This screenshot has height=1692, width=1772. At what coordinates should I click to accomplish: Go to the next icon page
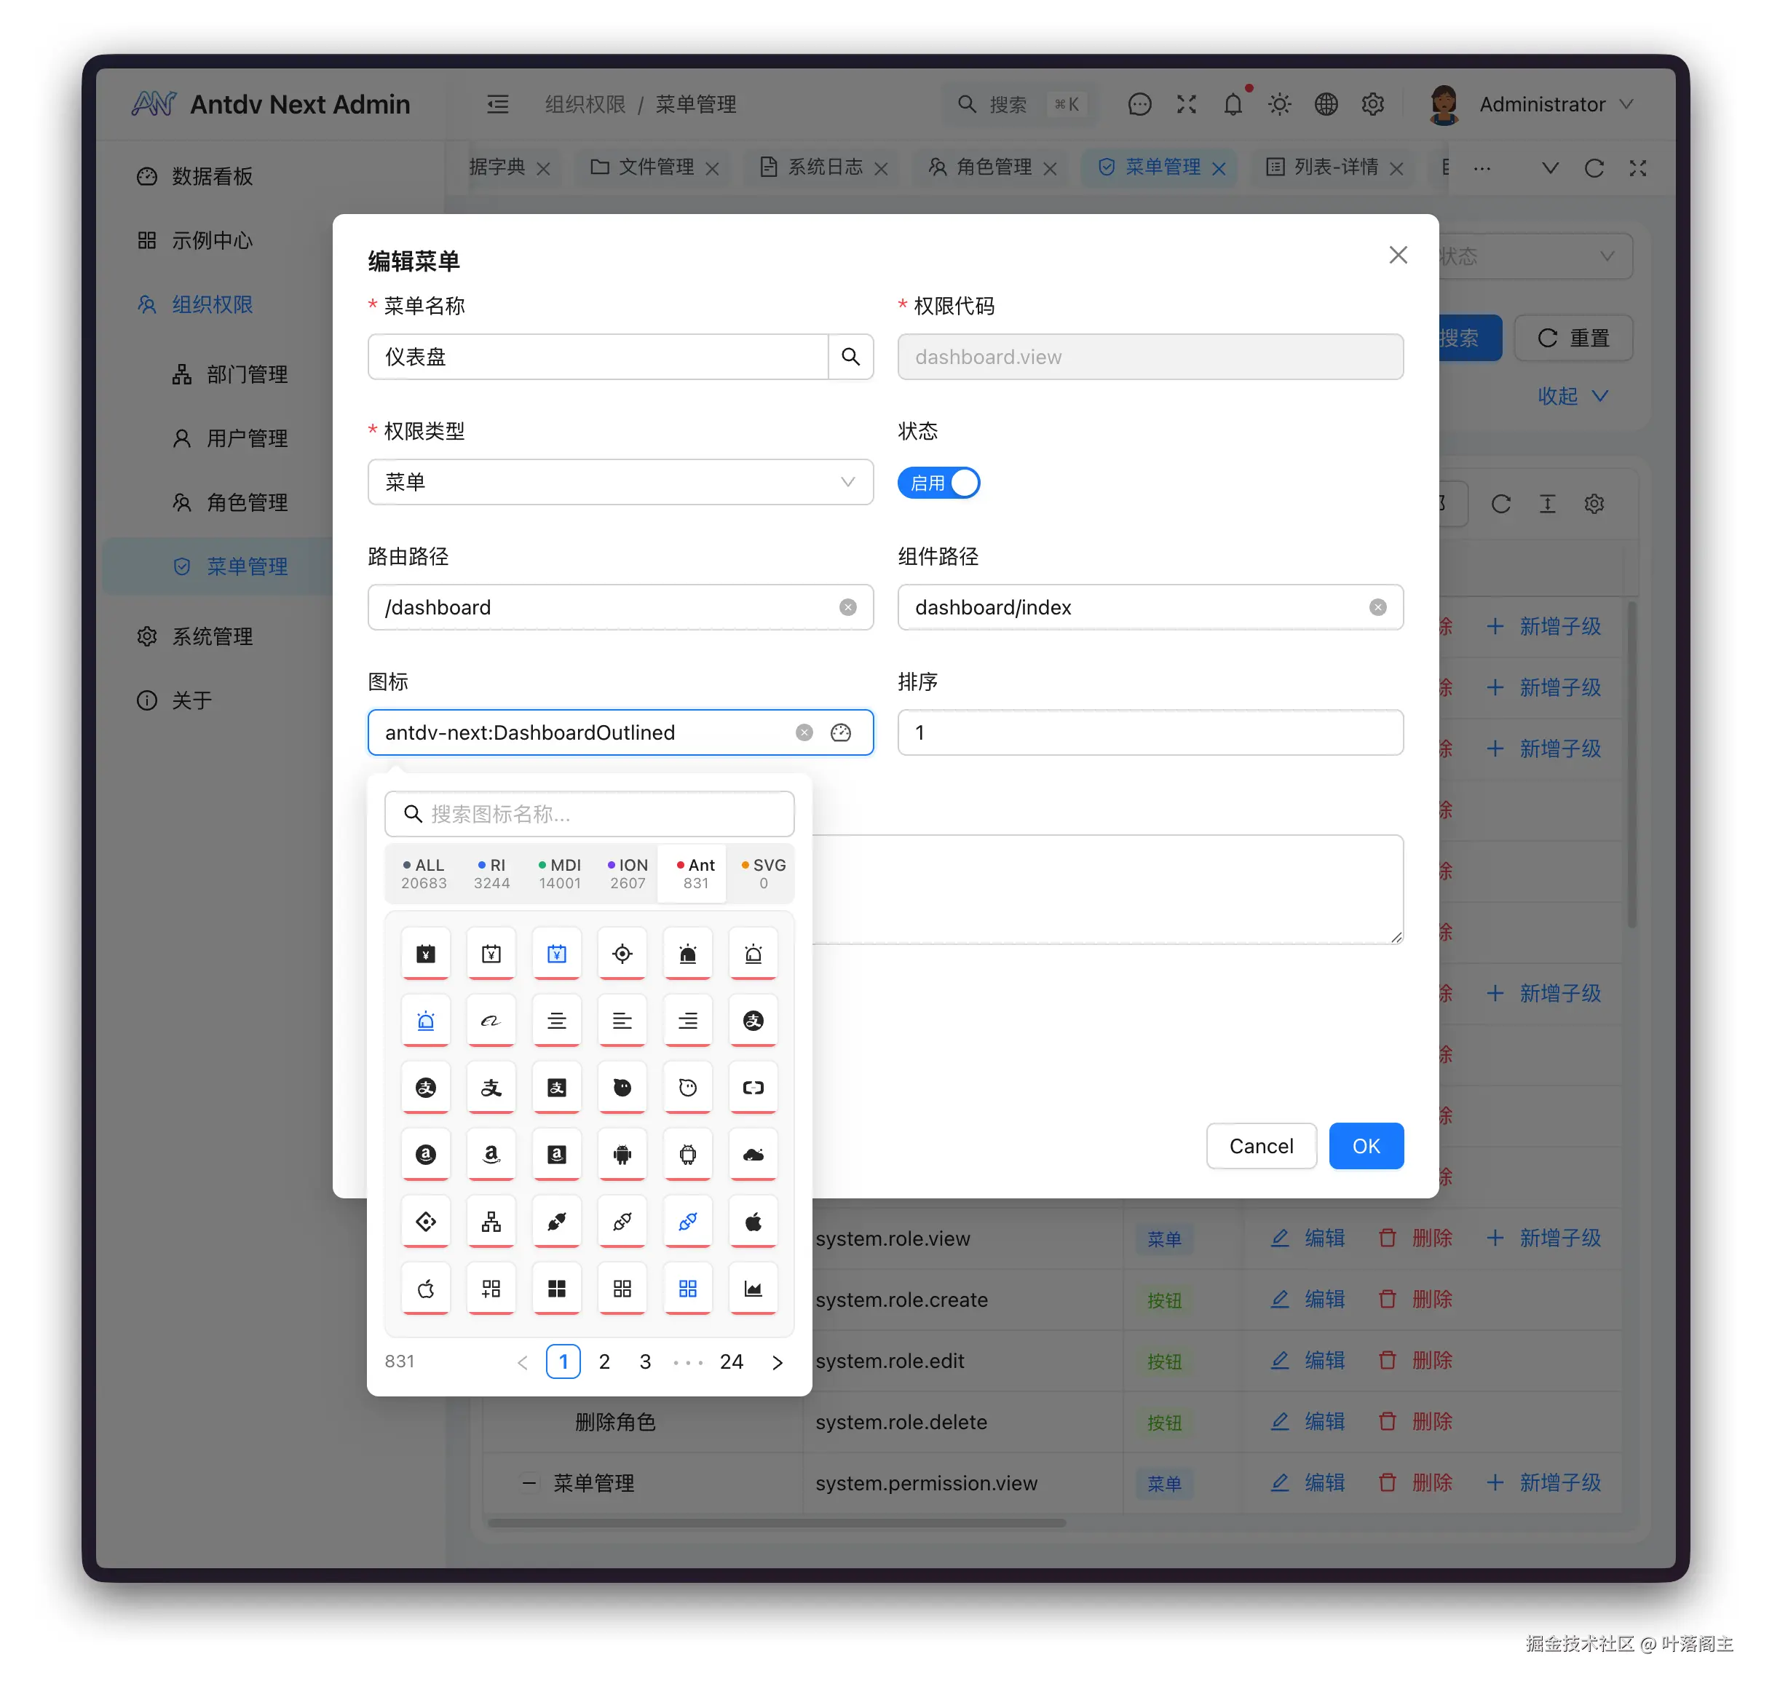[x=778, y=1362]
